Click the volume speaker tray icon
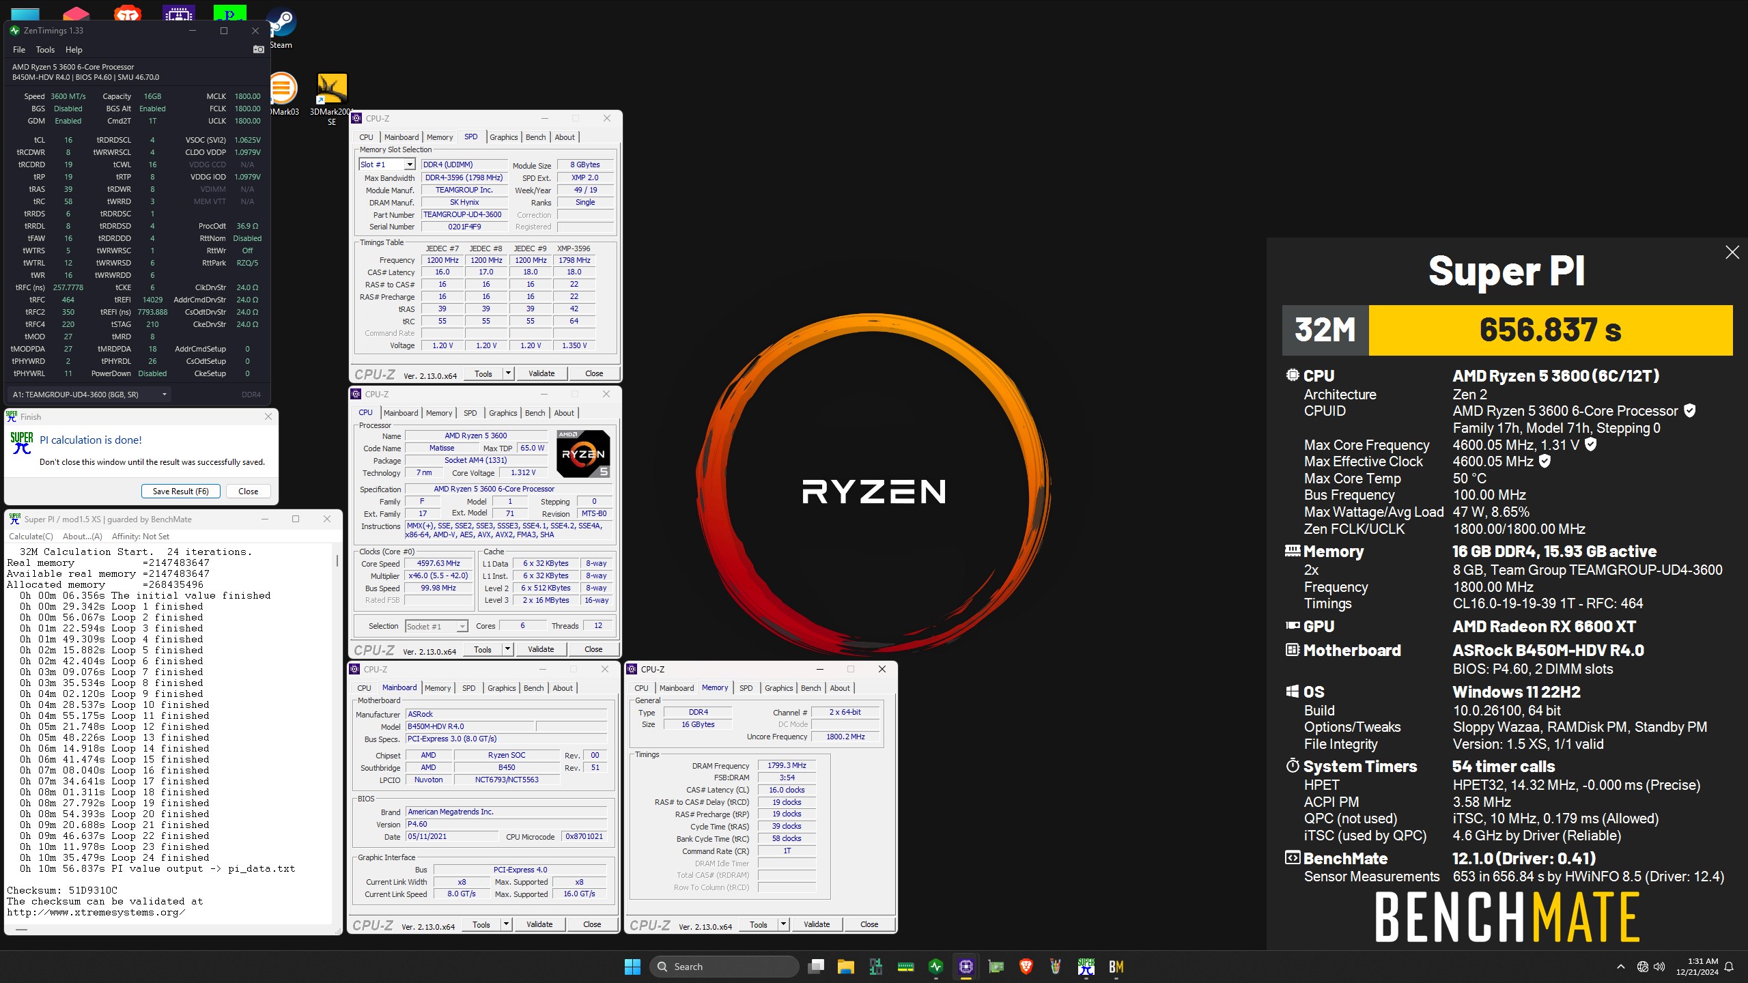 (x=1660, y=967)
